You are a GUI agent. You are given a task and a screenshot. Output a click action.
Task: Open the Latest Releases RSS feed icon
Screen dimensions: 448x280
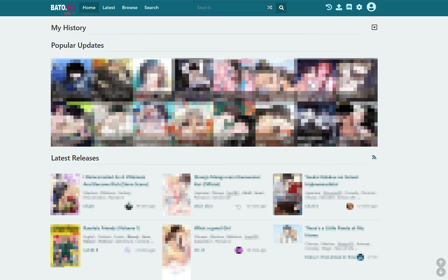pos(374,157)
